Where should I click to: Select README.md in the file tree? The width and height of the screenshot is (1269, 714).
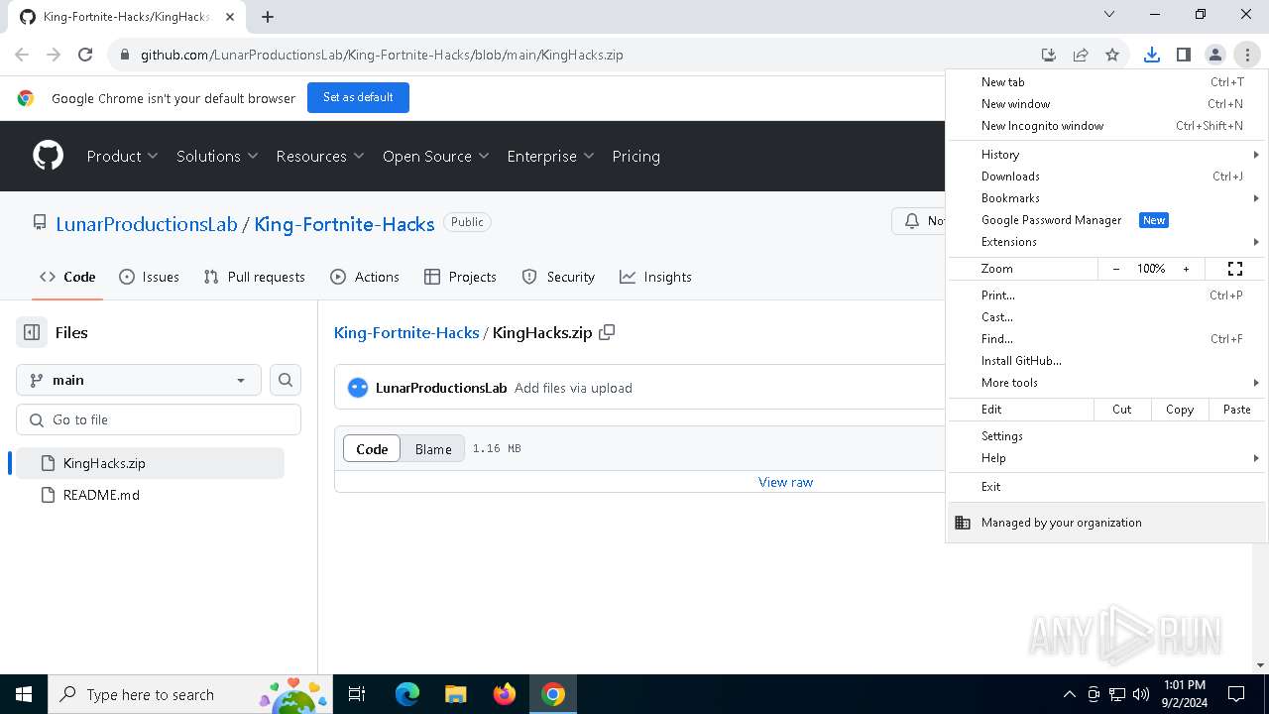click(x=151, y=495)
